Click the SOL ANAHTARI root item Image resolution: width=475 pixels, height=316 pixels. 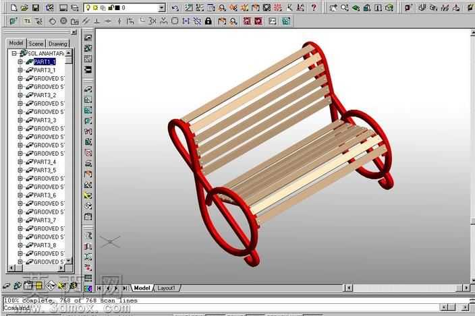click(x=46, y=53)
